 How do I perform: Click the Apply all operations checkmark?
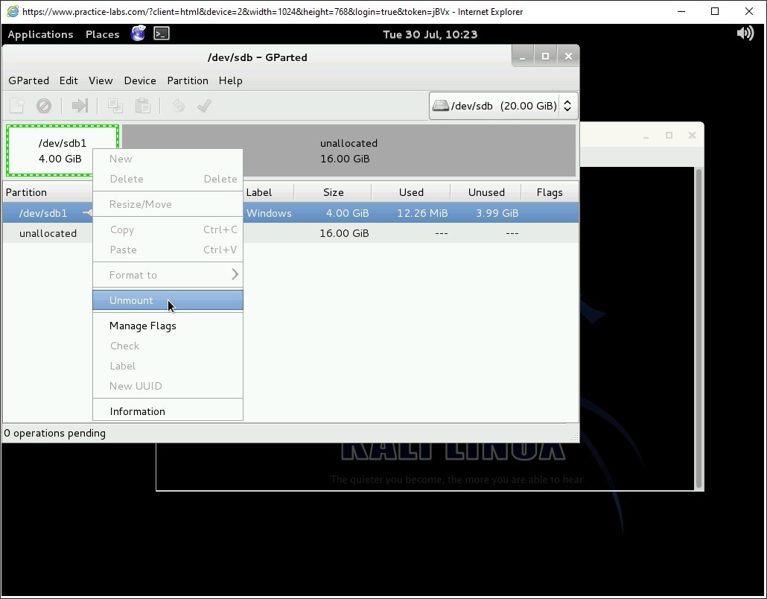[x=204, y=106]
